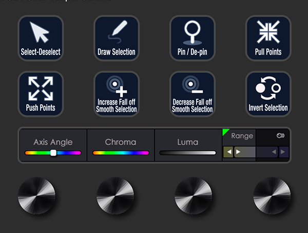
Task: Click the Axis Angle hue slider handle
Action: [53, 153]
